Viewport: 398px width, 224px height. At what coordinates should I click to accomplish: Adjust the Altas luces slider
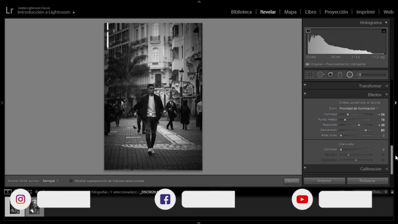point(341,135)
